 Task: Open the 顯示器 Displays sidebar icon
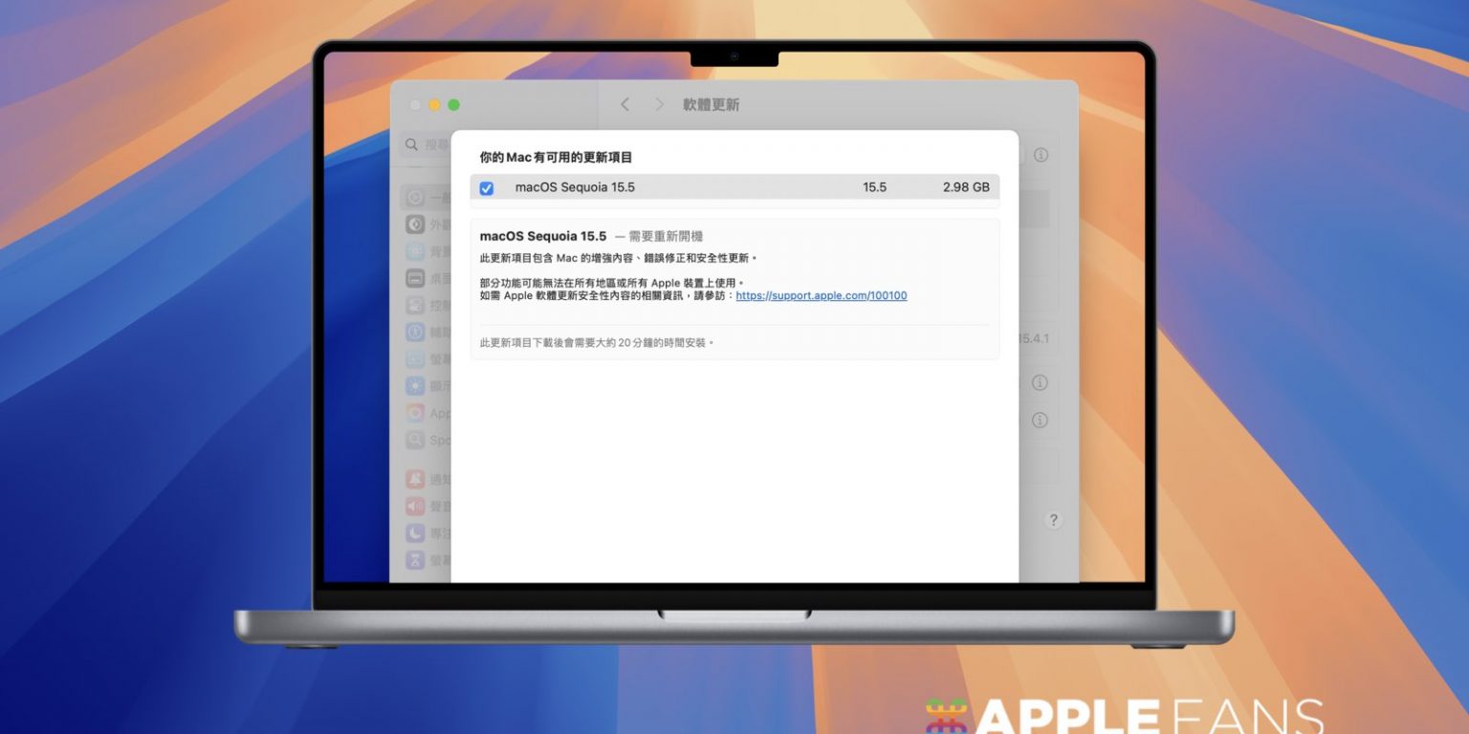tap(415, 386)
